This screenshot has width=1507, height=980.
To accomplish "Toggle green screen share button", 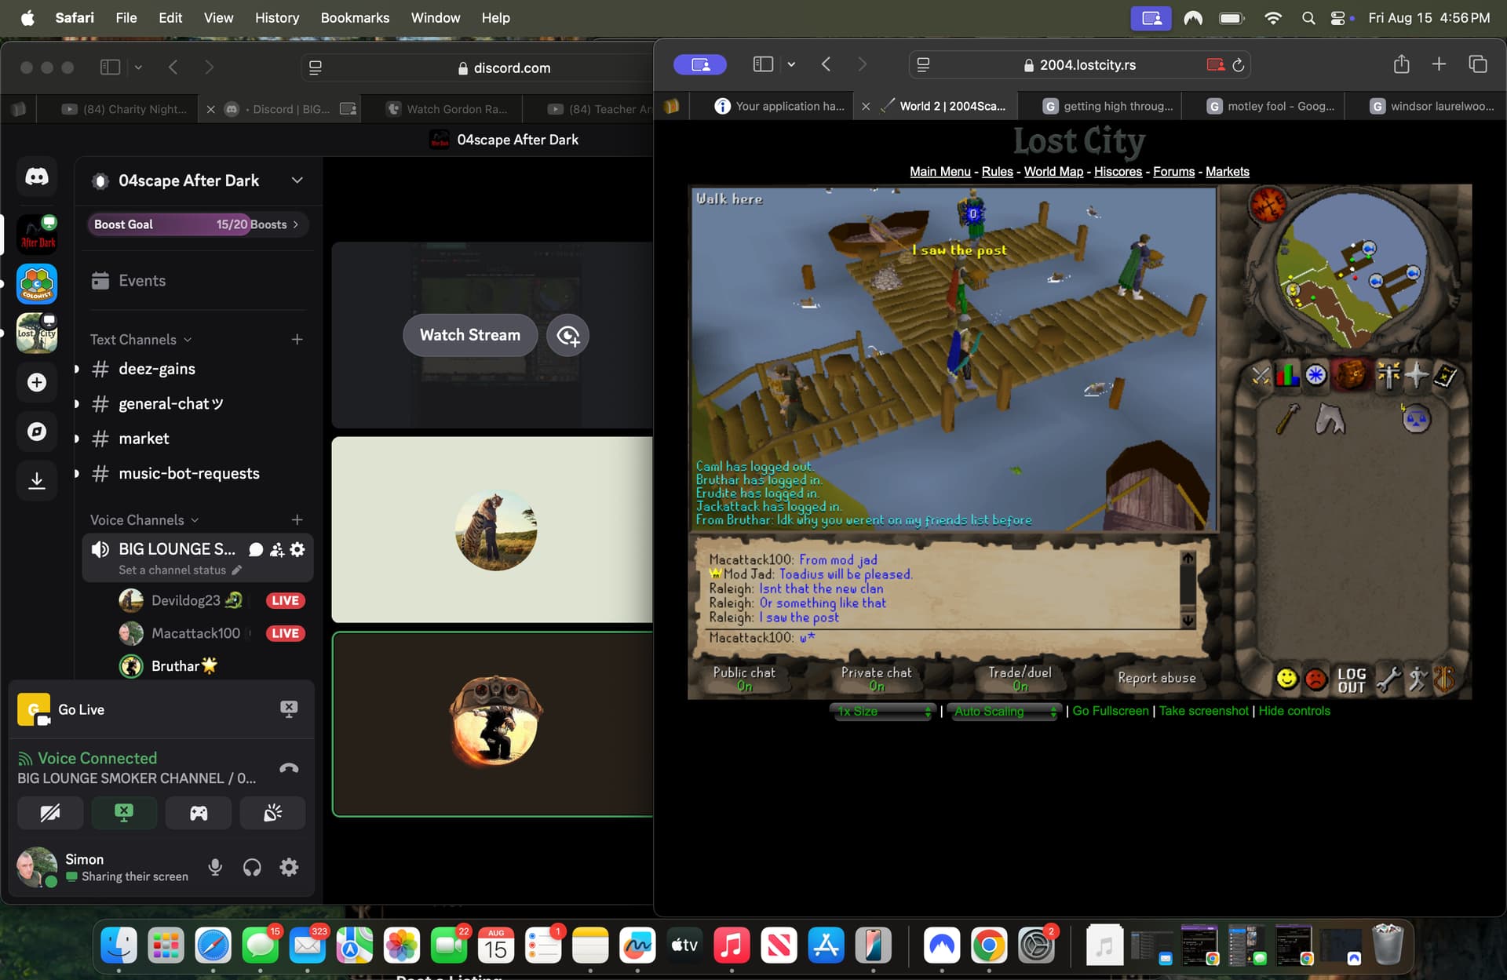I will click(124, 813).
